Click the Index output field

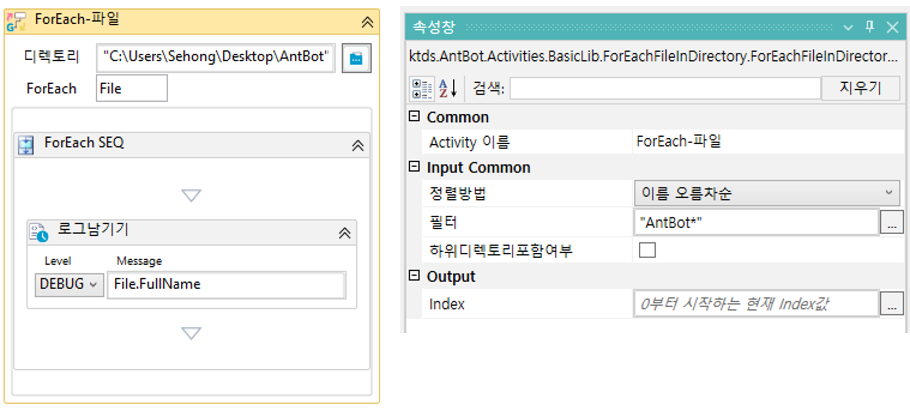tap(756, 304)
